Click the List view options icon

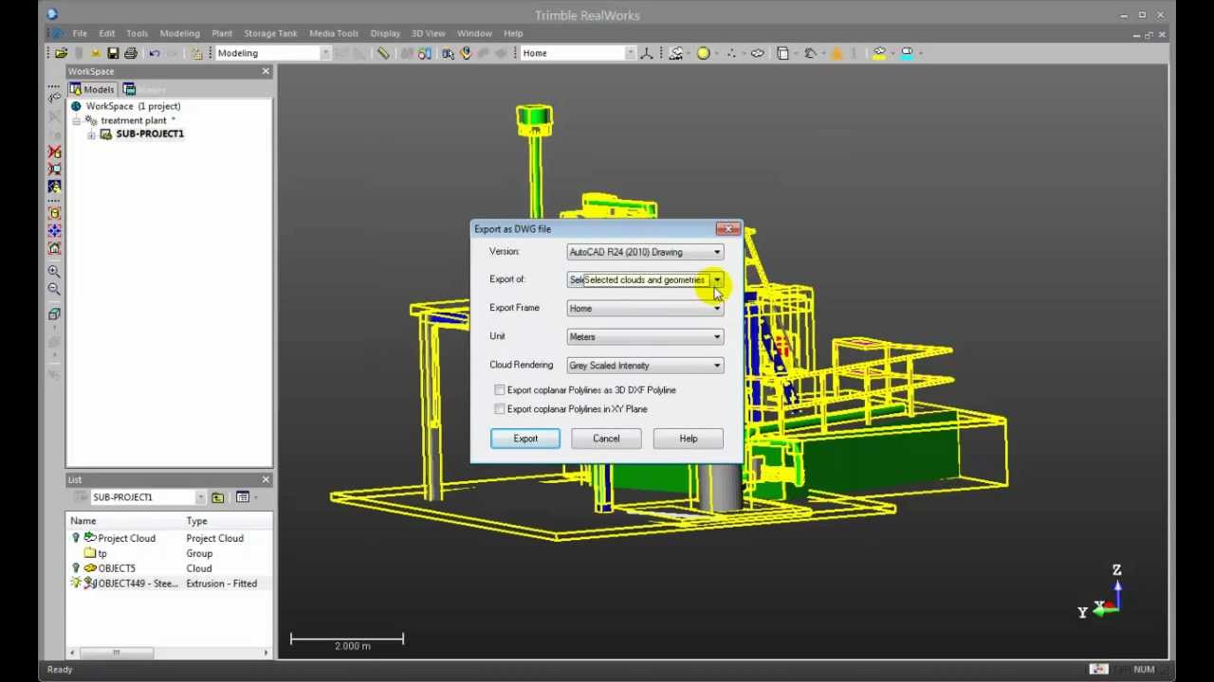[243, 497]
